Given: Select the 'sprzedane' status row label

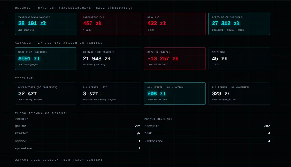Looking at the screenshot, I should [23, 148].
